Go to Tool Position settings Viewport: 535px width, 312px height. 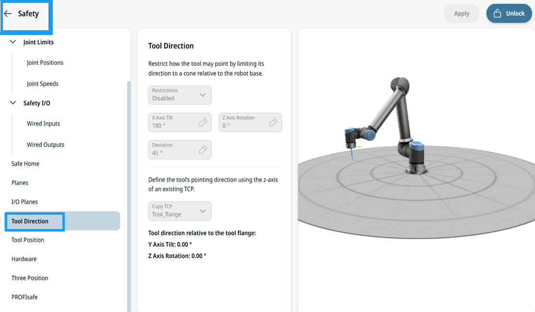(x=28, y=240)
